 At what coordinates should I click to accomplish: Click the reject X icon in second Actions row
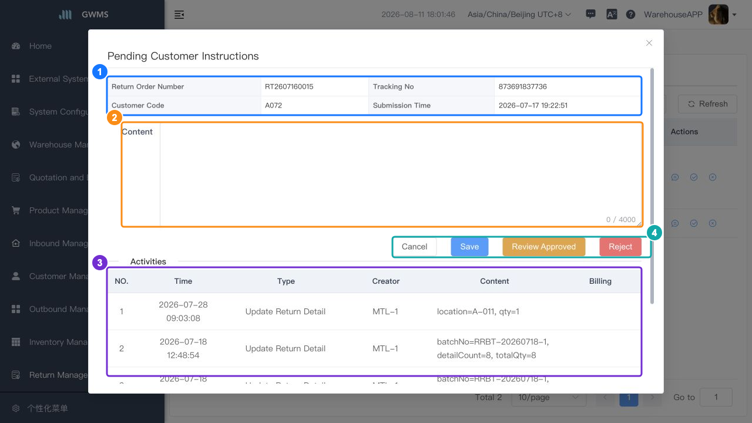(713, 223)
